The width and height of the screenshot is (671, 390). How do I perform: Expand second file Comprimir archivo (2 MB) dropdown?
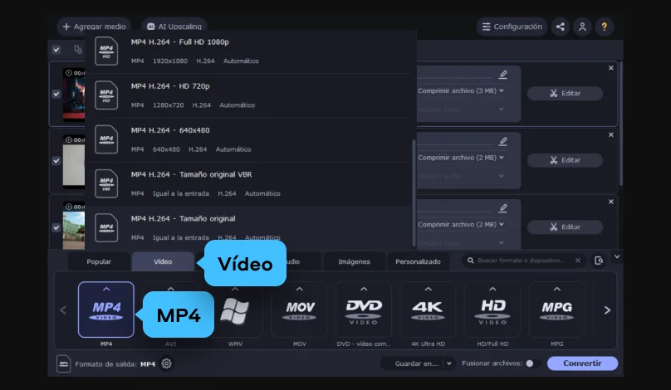461,158
